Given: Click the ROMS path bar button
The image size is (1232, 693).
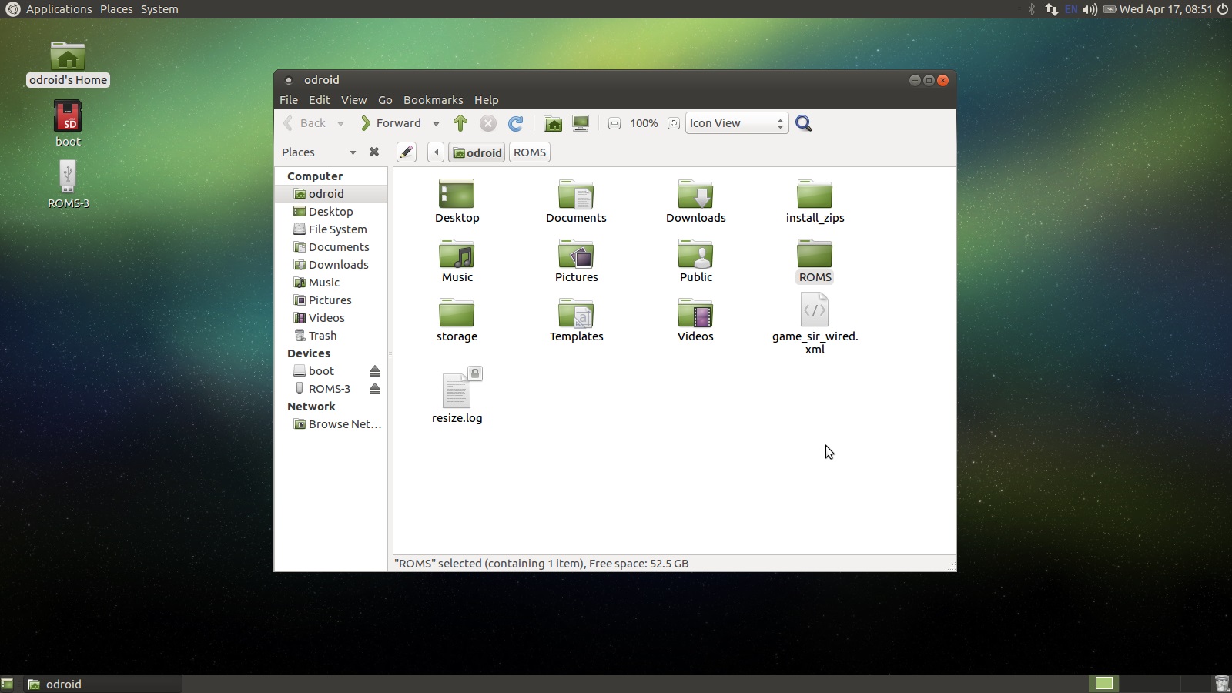Looking at the screenshot, I should [x=530, y=152].
